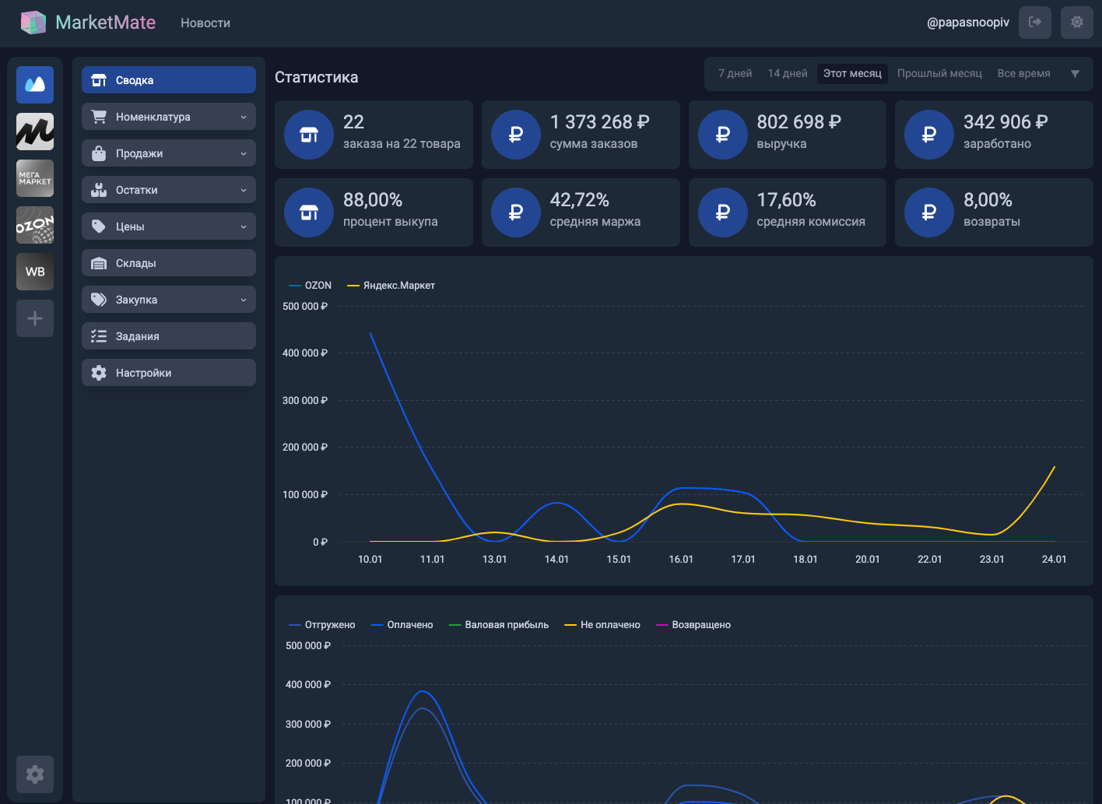Switch to the OZON marketplace icon

pyautogui.click(x=35, y=225)
